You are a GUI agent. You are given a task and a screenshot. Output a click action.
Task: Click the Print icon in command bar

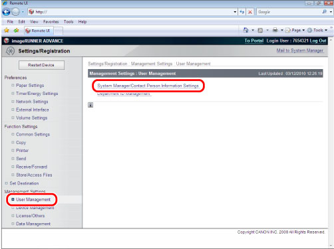pos(275,30)
